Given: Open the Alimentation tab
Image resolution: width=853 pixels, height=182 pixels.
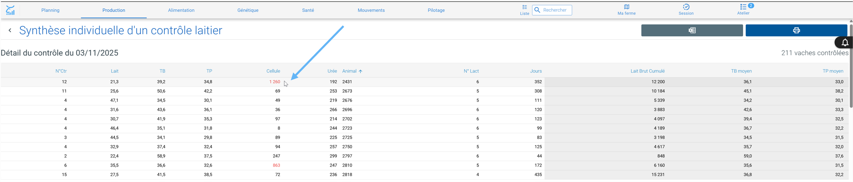Looking at the screenshot, I should click(x=181, y=10).
